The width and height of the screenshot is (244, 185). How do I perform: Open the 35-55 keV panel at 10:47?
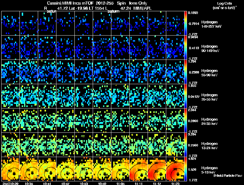point(65,96)
